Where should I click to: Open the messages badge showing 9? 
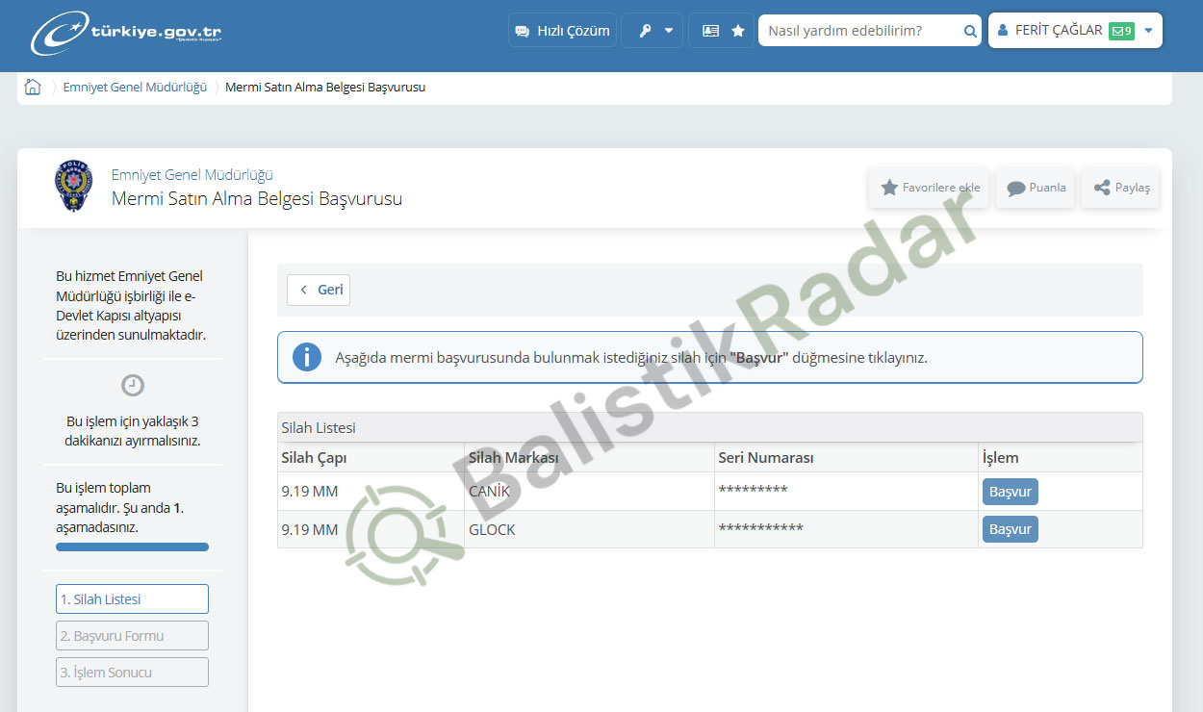[x=1121, y=31]
